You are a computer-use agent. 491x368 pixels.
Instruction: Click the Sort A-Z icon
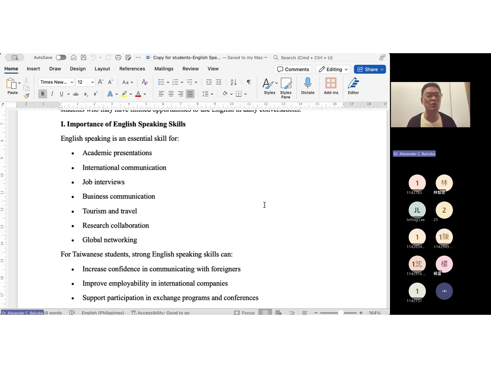click(x=234, y=82)
